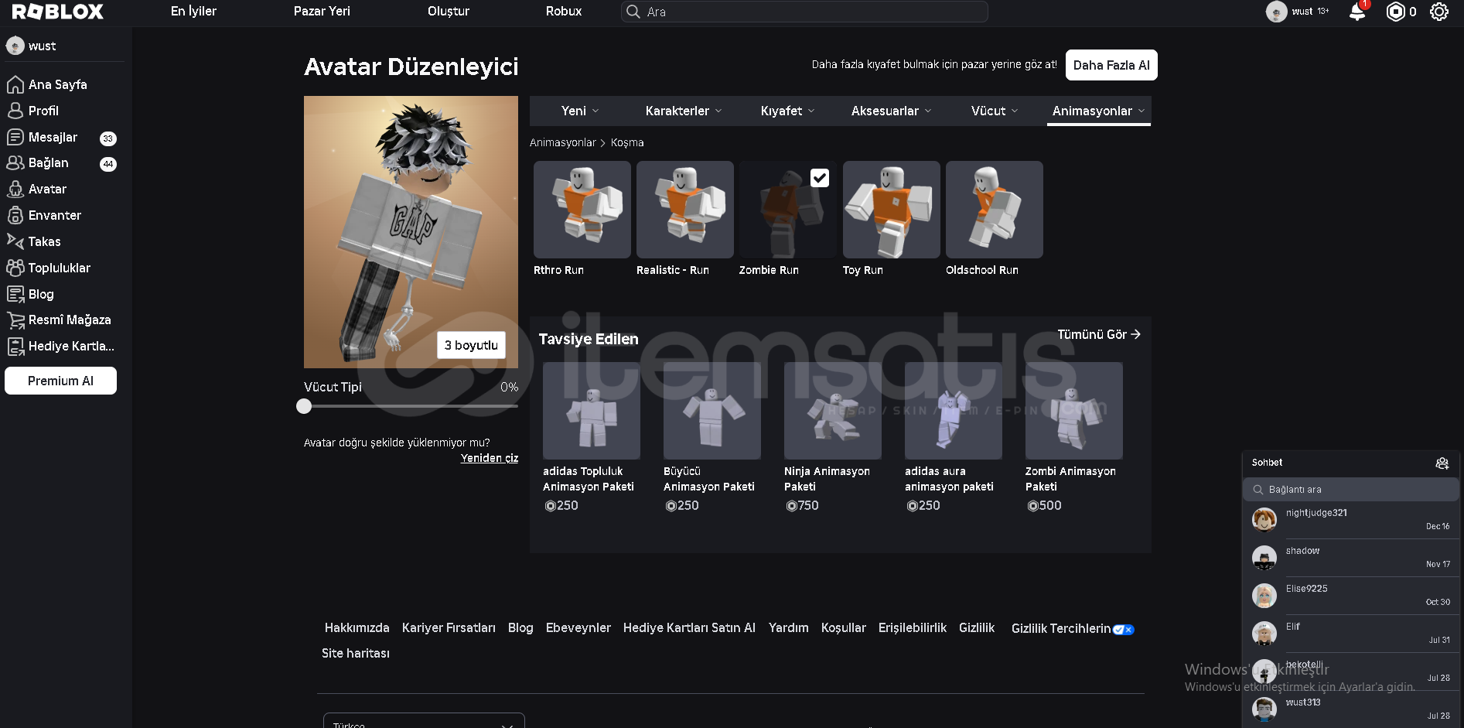Expand the Kıyafet dropdown menu

click(787, 111)
